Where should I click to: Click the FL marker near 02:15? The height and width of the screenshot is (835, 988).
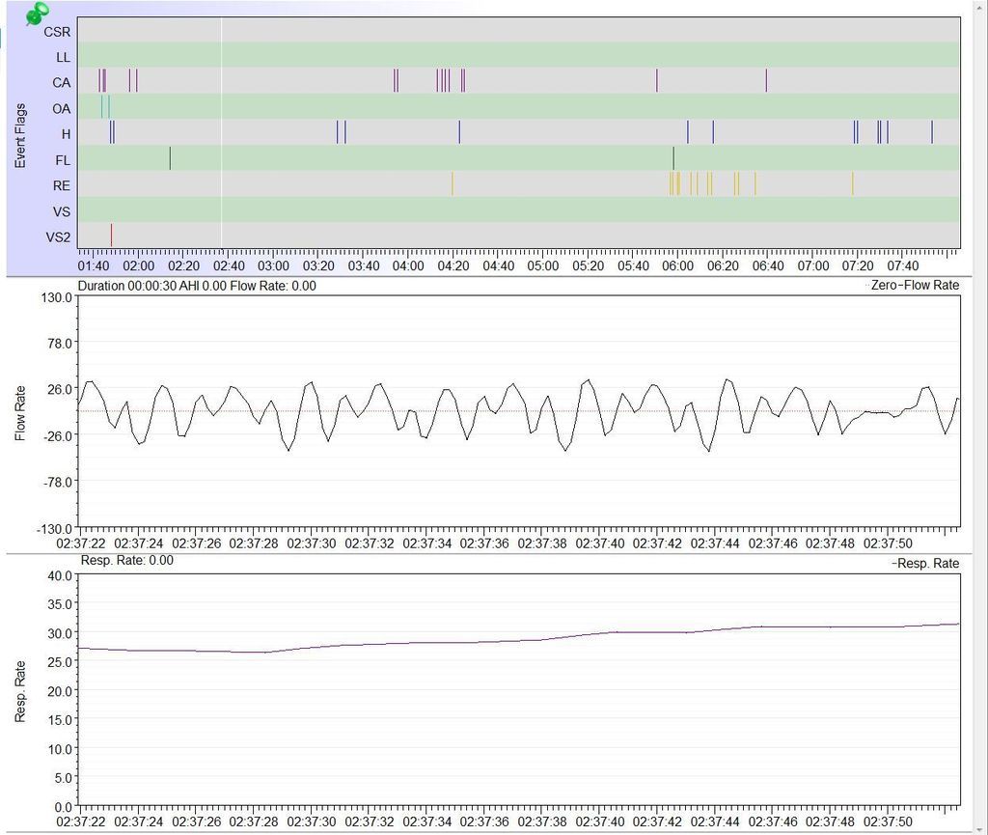click(x=170, y=158)
